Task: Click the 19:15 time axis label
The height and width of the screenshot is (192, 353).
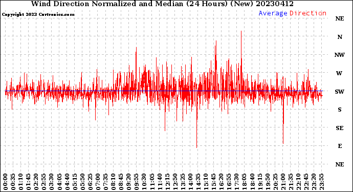Action: [260, 182]
